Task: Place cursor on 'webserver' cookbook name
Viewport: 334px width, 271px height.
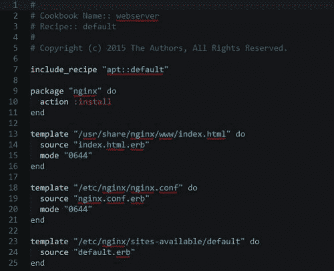Action: pyautogui.click(x=138, y=16)
